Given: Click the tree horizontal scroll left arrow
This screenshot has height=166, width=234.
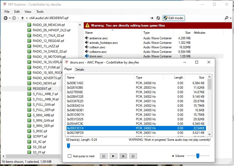Looking at the screenshot, I should pos(3,156).
